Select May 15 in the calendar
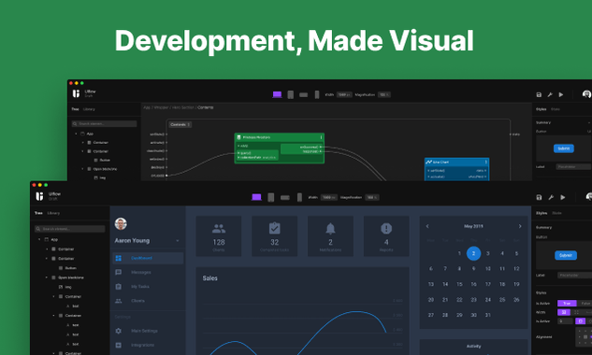Viewport: 592px width, 355px height. [459, 284]
